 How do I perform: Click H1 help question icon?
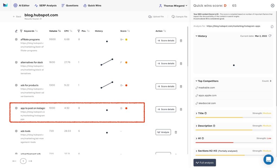[x=203, y=138]
